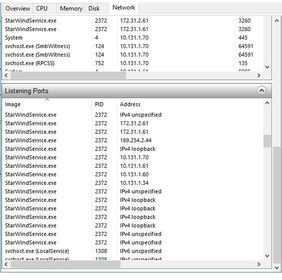Click port 135 cell in upper list
282x280 pixels.
pos(243,63)
